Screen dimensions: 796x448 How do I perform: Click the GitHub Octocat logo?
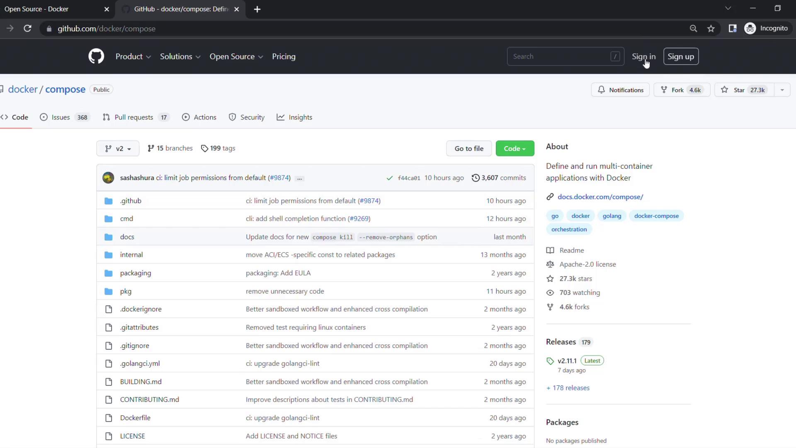tap(96, 56)
